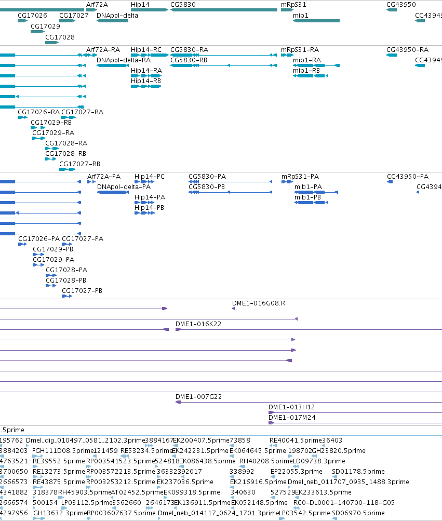Screen dimensions: 442x521
Task: Select the Hip14-PA protein label
Action: click(x=150, y=197)
